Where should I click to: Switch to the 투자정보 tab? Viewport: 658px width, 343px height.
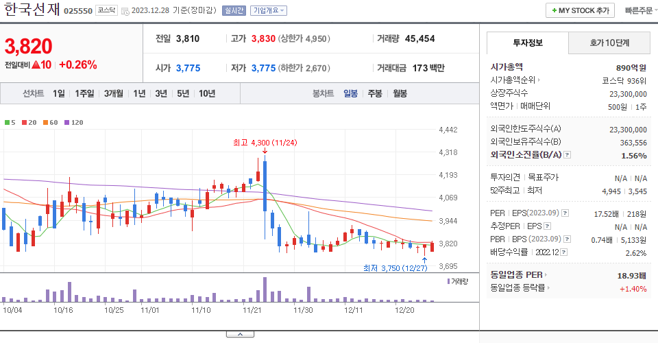(528, 43)
